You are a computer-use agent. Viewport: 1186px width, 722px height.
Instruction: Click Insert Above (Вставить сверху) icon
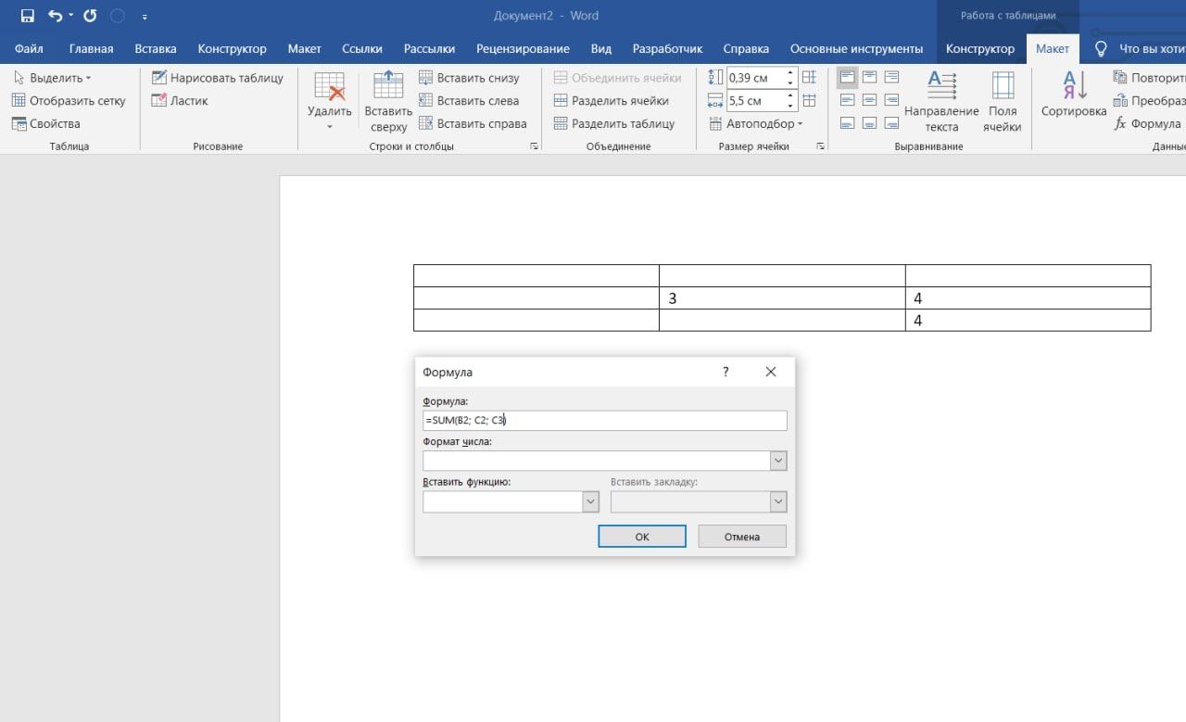coord(388,86)
